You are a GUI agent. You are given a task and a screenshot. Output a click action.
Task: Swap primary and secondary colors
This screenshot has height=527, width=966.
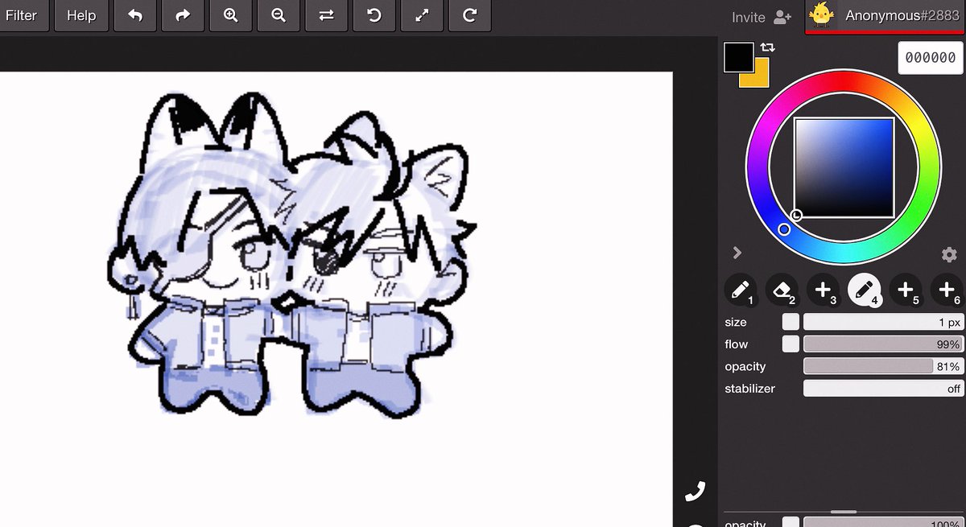766,48
